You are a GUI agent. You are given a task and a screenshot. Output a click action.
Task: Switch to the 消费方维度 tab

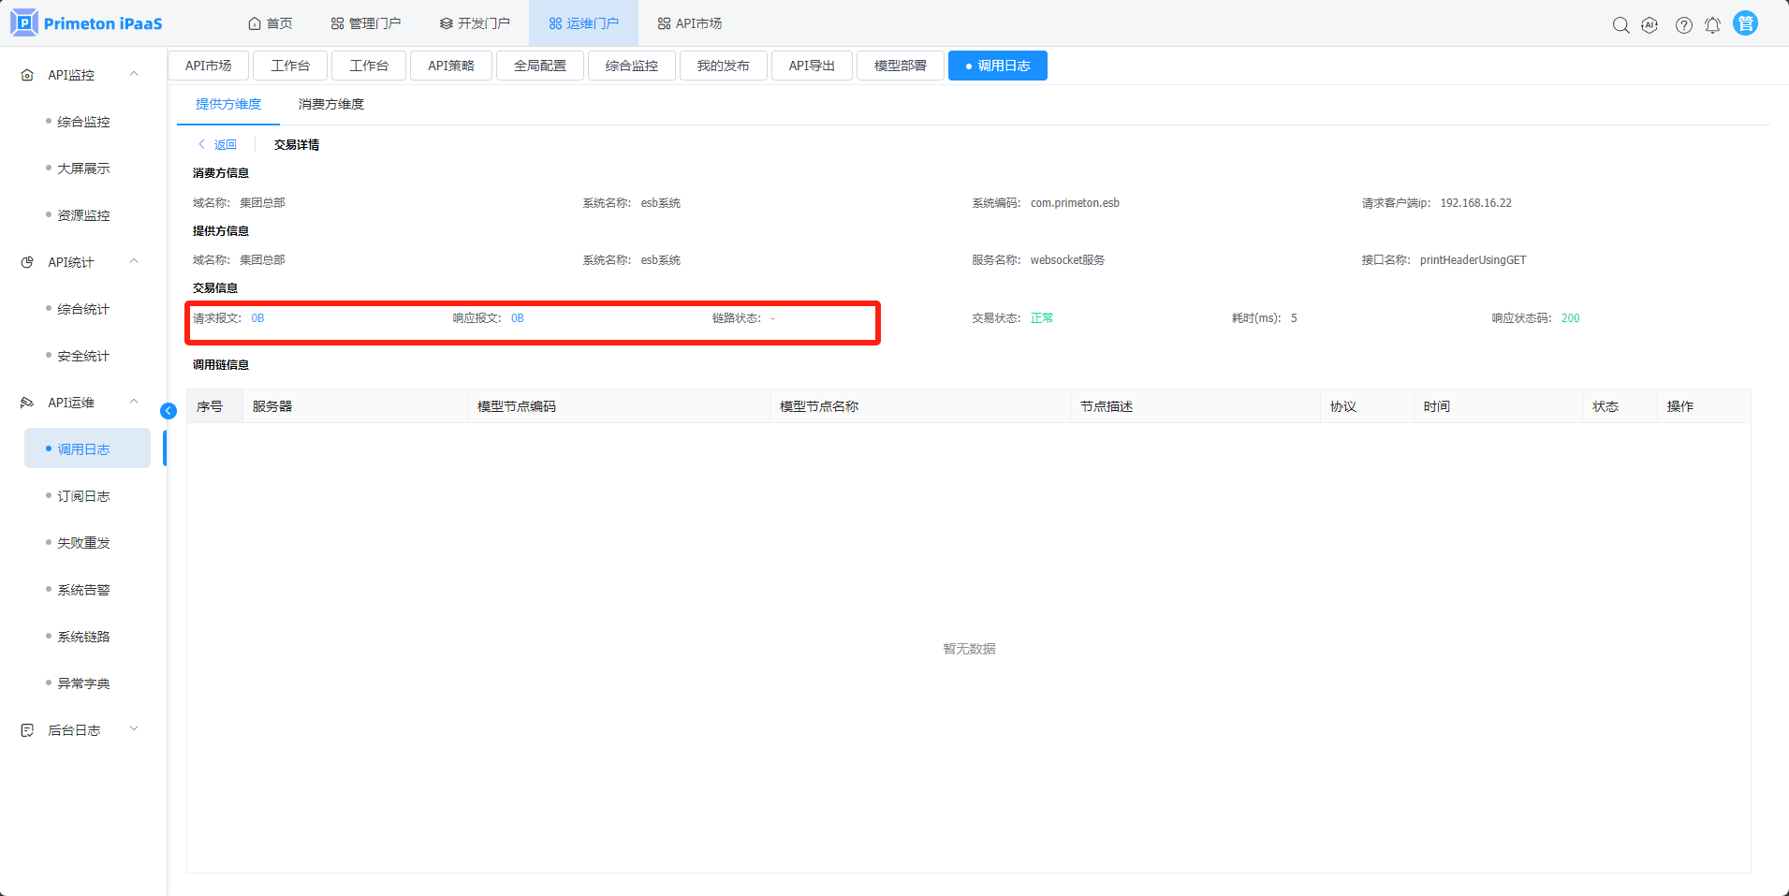[x=330, y=104]
